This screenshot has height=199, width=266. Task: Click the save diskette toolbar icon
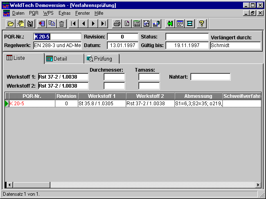[30, 23]
